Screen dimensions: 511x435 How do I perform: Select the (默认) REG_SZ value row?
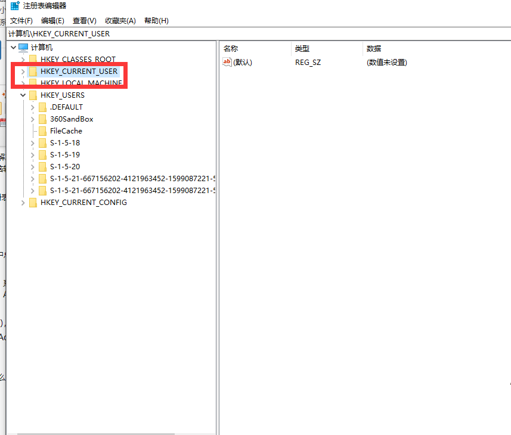[241, 62]
